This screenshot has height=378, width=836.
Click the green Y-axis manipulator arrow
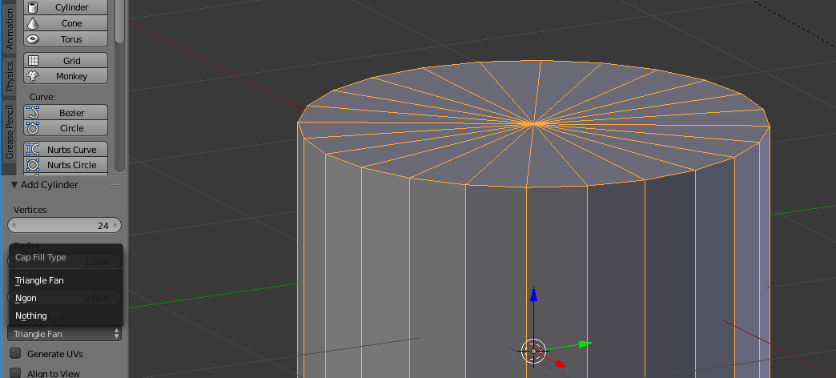pos(585,344)
